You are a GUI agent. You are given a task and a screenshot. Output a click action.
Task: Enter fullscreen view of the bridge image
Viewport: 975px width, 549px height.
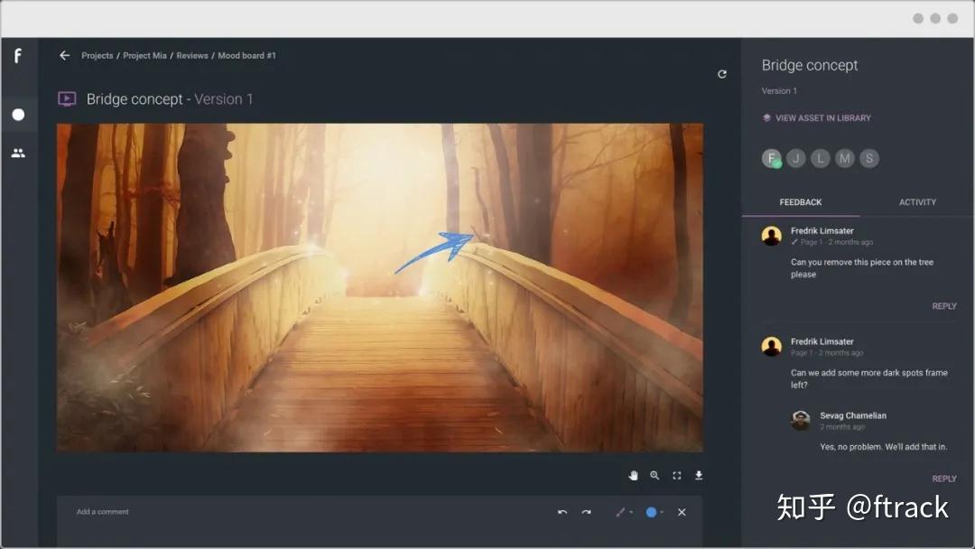(677, 475)
